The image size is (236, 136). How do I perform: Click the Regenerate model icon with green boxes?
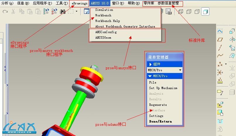point(46,11)
